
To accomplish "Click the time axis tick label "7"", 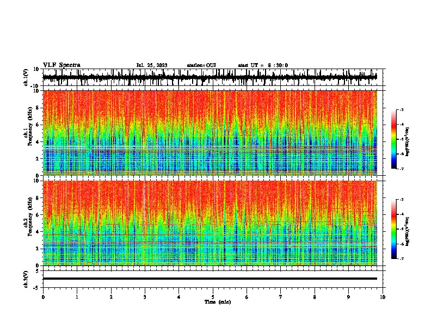I will coord(281,297).
